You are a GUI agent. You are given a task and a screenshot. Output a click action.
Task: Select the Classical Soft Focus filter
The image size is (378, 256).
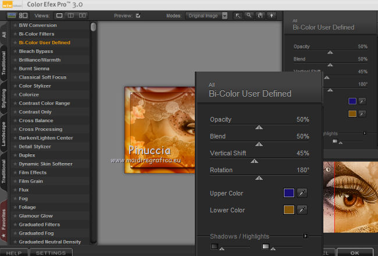[x=42, y=77]
